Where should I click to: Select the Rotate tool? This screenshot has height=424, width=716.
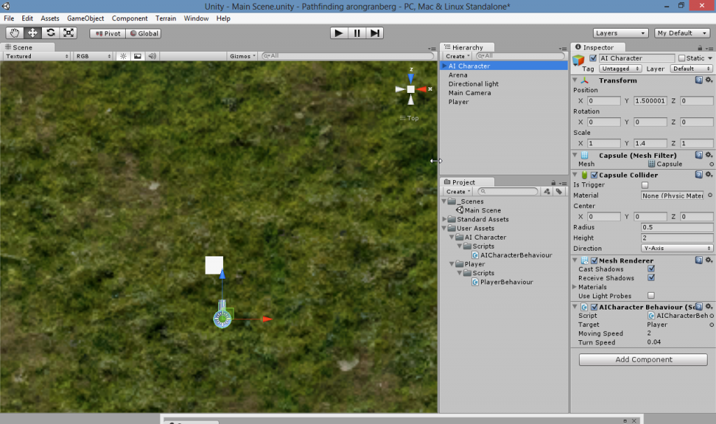pos(50,33)
